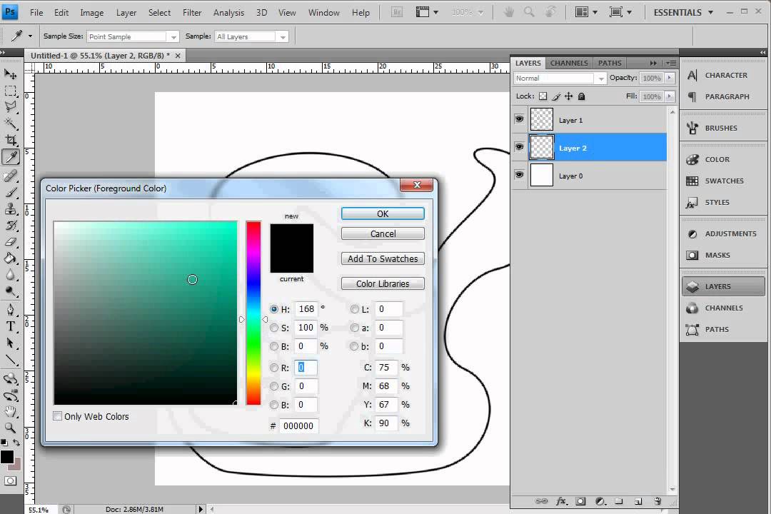
Task: Pick the Paint Bucket tool
Action: click(x=10, y=258)
